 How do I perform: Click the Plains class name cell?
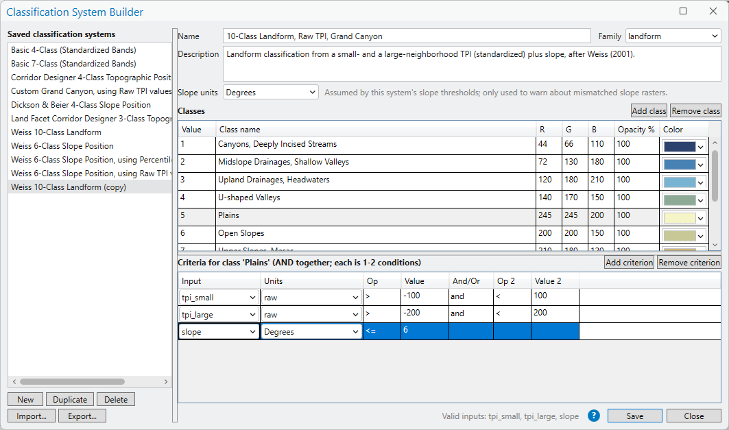coord(376,217)
